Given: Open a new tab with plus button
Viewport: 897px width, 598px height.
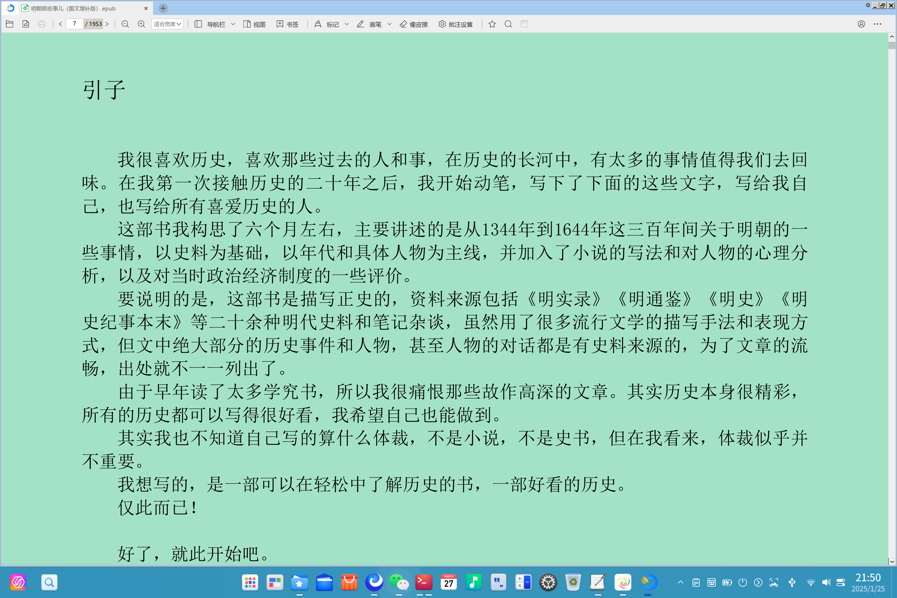Looking at the screenshot, I should pos(163,8).
